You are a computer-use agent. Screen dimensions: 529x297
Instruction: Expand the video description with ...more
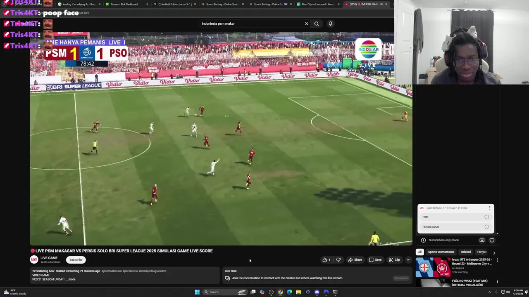coord(71,279)
